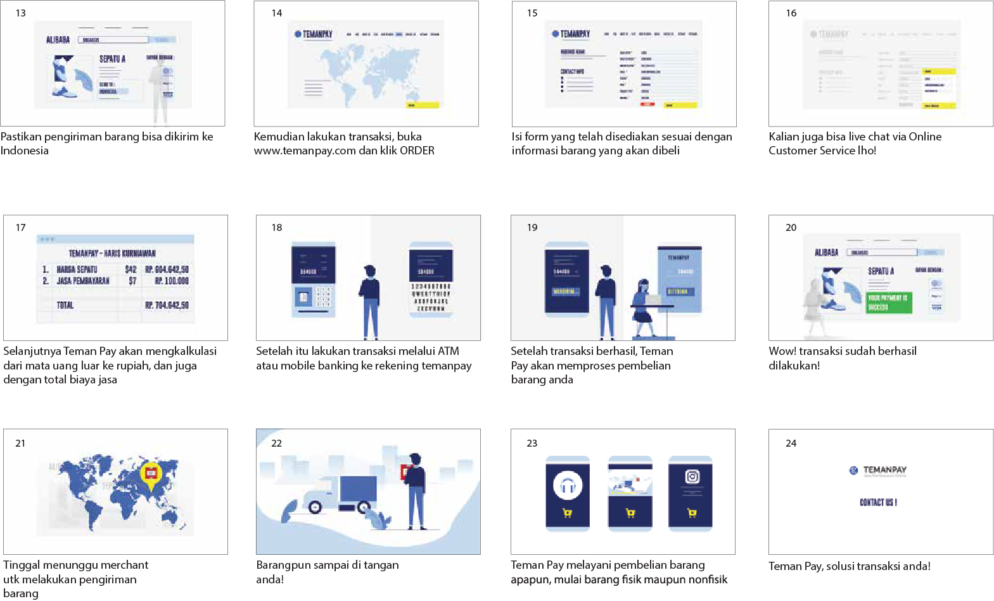
Task: Click caption 'Setelah transaksi berhasil, Teman'
Action: [x=592, y=351]
